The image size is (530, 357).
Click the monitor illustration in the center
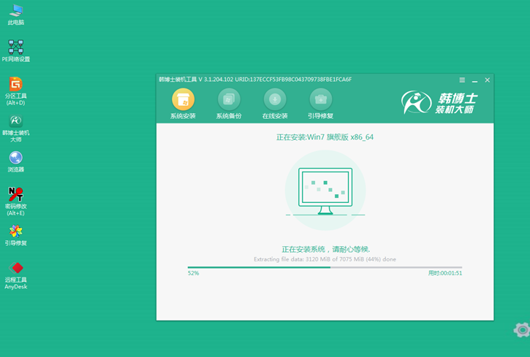coord(325,191)
